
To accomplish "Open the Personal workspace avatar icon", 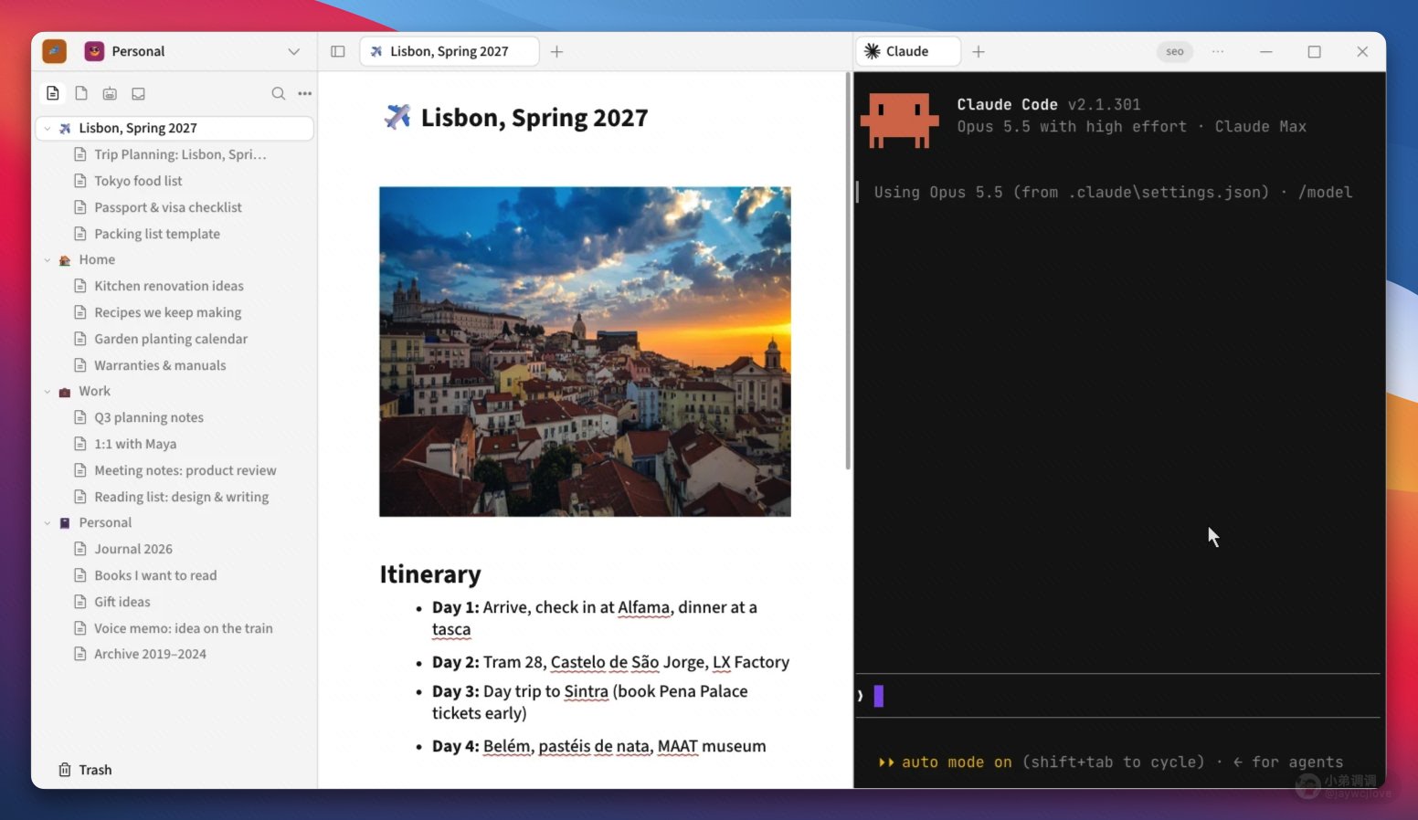I will point(94,51).
